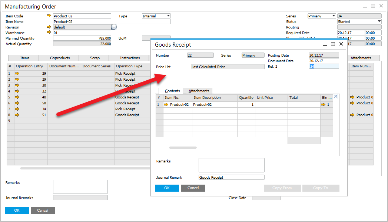
Task: Expand the Series dropdown in Manufacturing Order
Action: (x=334, y=16)
